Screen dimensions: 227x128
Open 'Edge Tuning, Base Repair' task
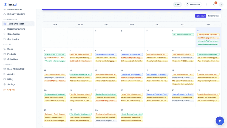click(106, 74)
